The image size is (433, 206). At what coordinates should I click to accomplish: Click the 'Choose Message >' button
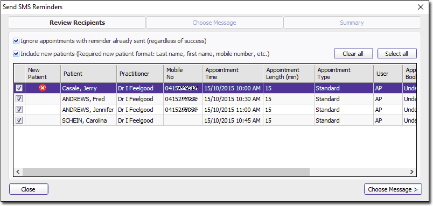coord(393,189)
